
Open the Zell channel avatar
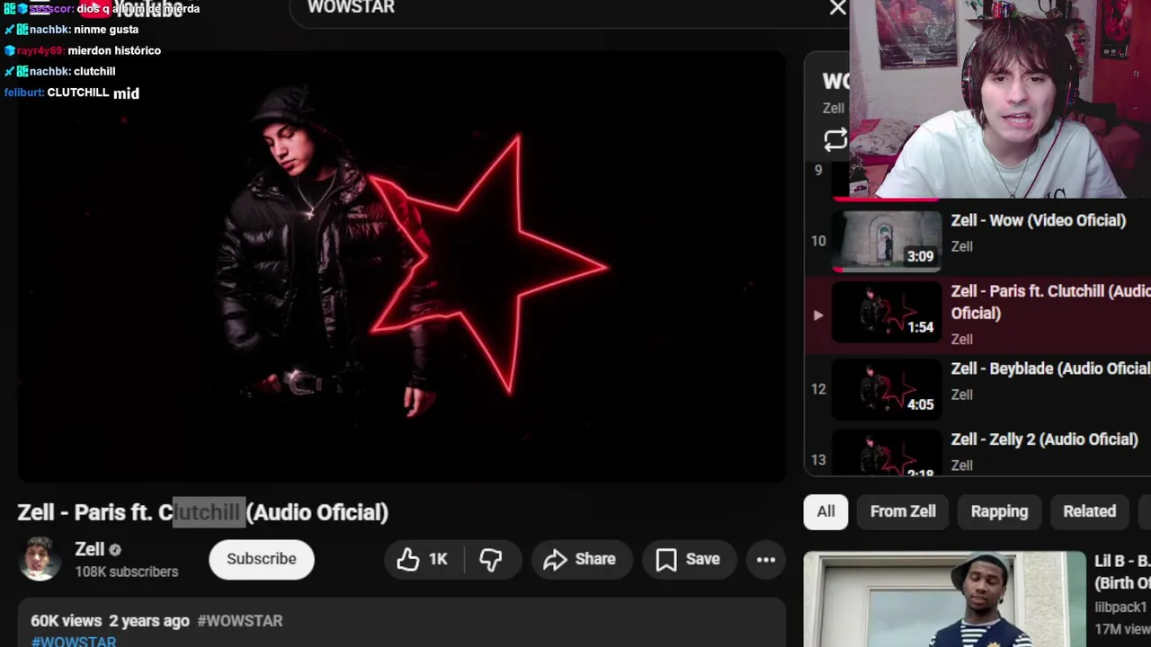[x=40, y=559]
